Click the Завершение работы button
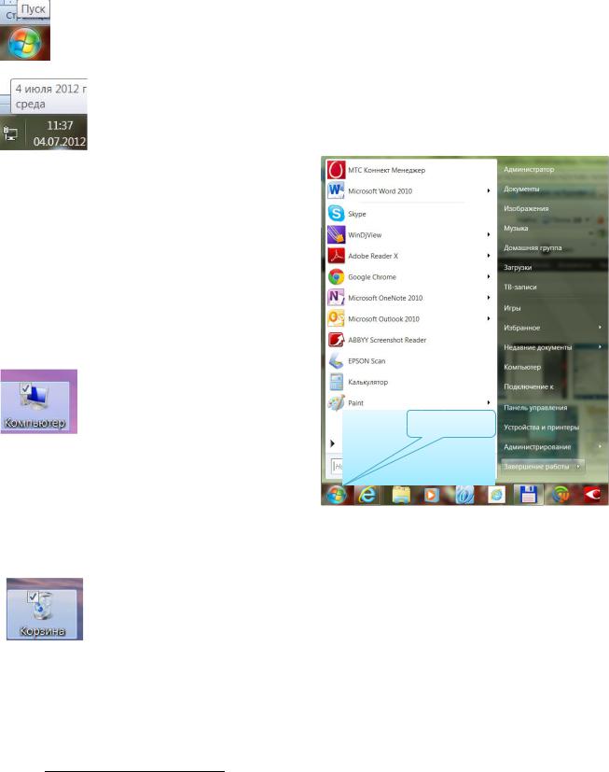609x772 pixels. pyautogui.click(x=536, y=466)
